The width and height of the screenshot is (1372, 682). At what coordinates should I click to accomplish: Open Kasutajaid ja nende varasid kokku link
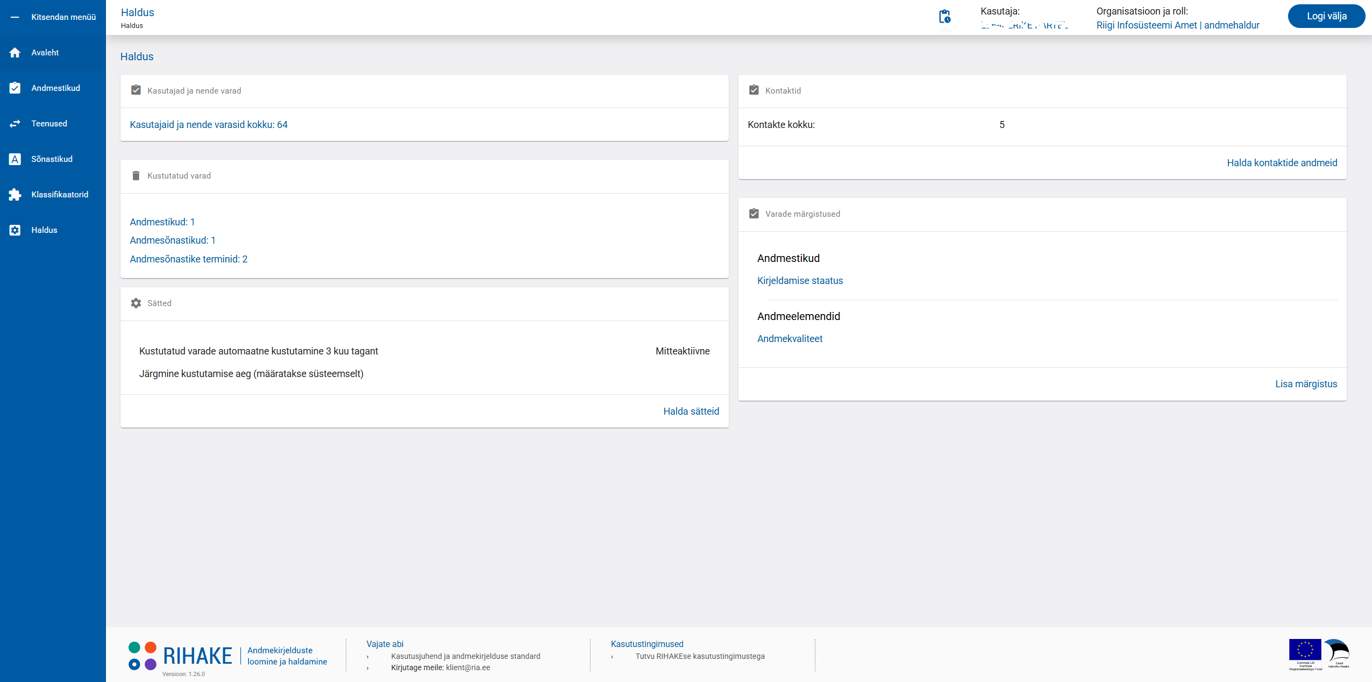pos(209,125)
